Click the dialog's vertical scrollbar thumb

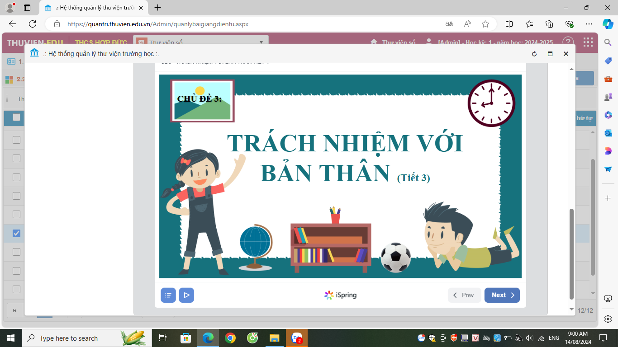coord(571,253)
